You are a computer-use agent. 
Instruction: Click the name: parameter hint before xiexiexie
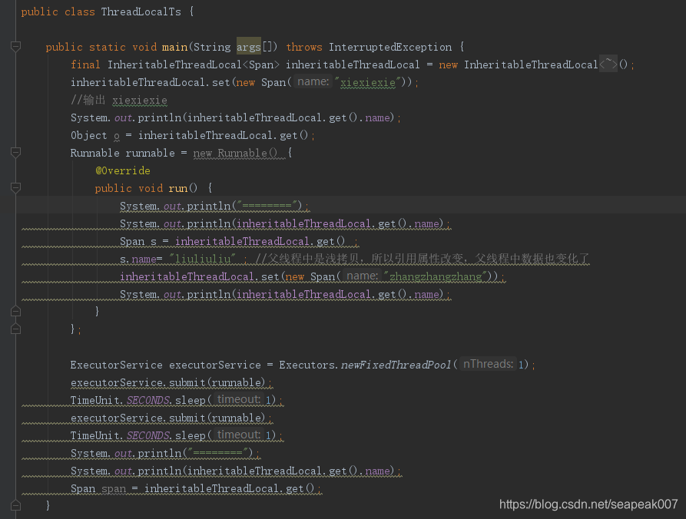pos(313,81)
